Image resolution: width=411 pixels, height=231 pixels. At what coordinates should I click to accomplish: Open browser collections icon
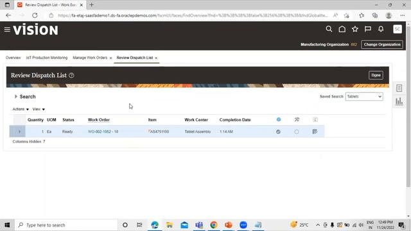(x=375, y=15)
